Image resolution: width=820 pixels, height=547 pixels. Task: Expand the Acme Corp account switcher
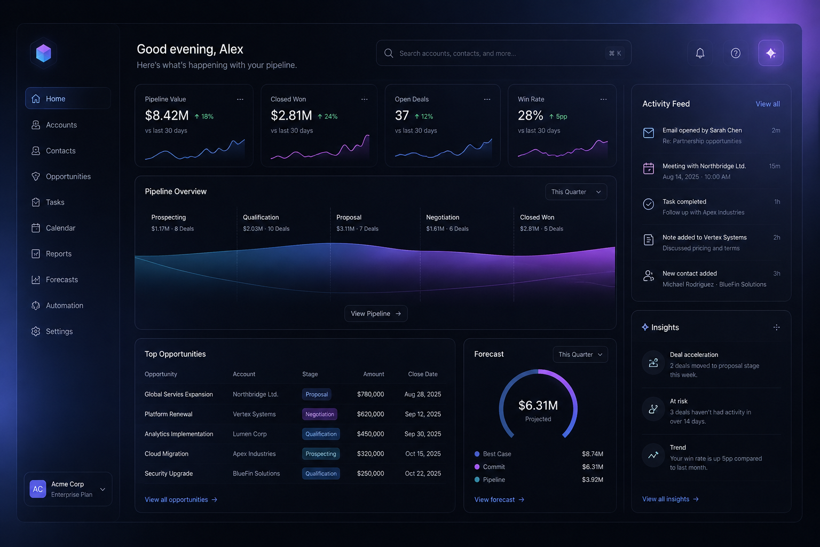point(68,489)
